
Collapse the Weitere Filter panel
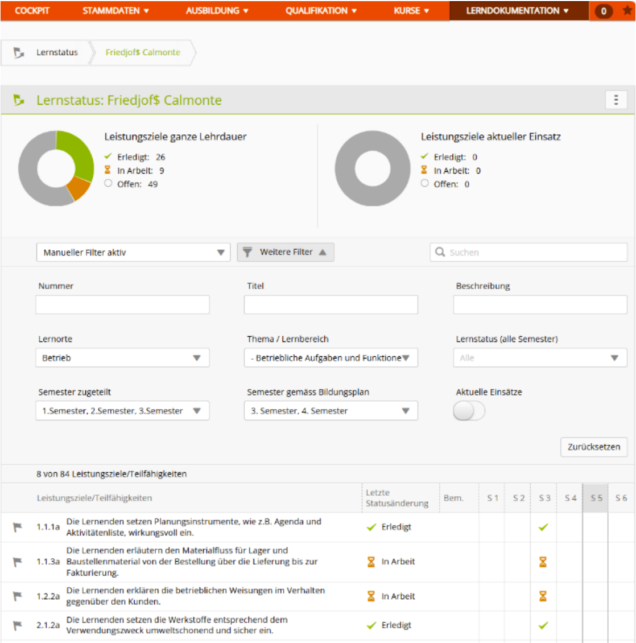286,252
